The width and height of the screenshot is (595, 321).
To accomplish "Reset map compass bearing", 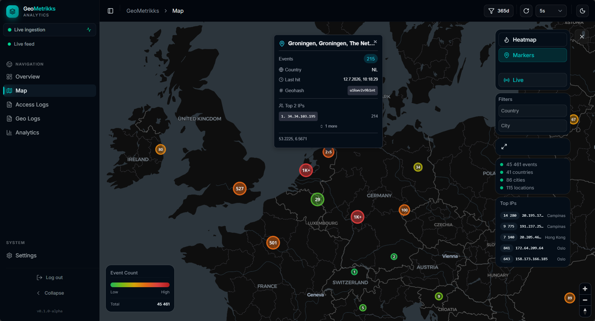I will point(585,311).
